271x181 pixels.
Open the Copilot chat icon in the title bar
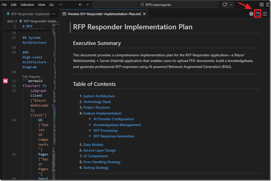225,5
